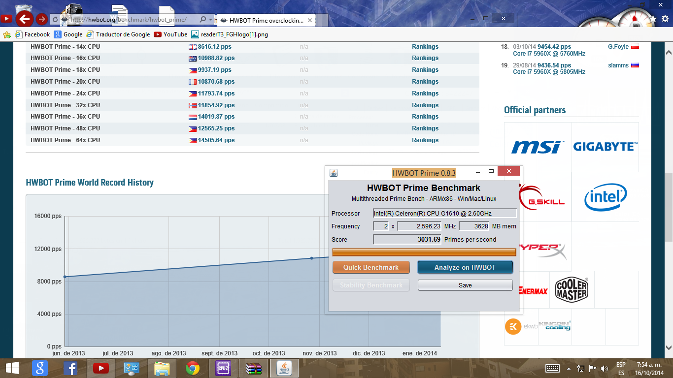Click the Core i7 5960X @ 5805MHz link
The image size is (673, 378).
tap(549, 72)
